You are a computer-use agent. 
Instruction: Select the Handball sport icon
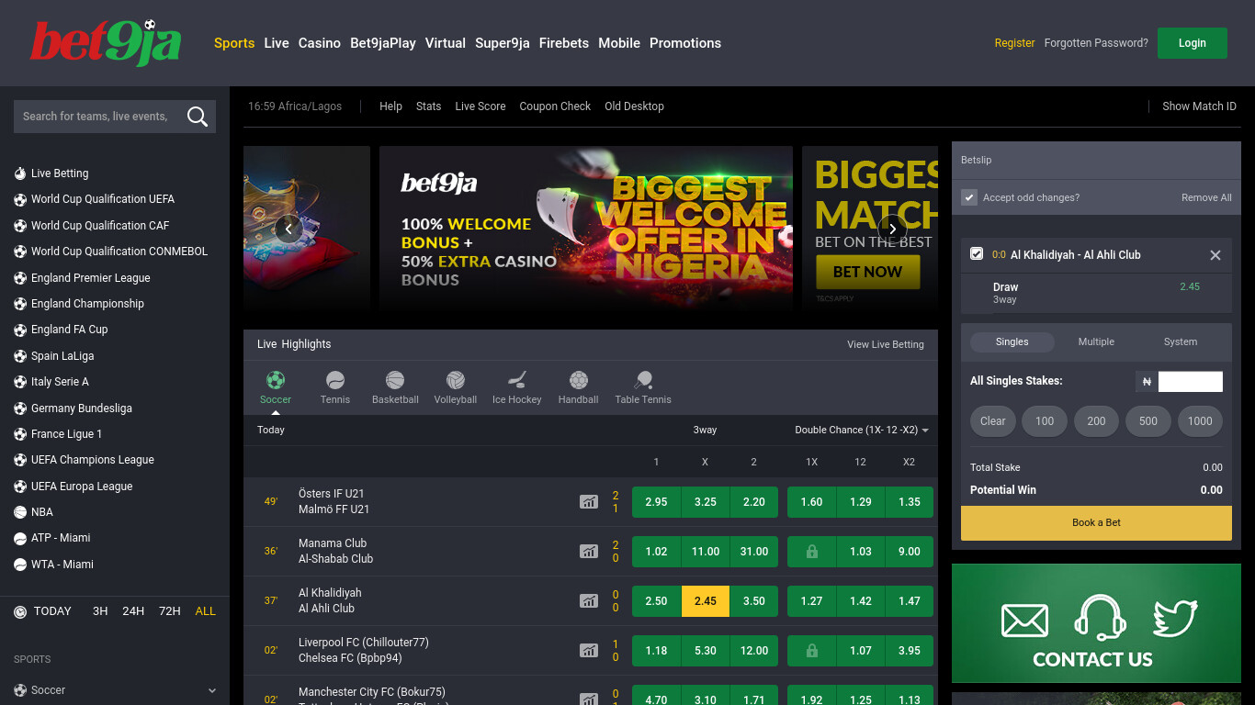point(578,380)
